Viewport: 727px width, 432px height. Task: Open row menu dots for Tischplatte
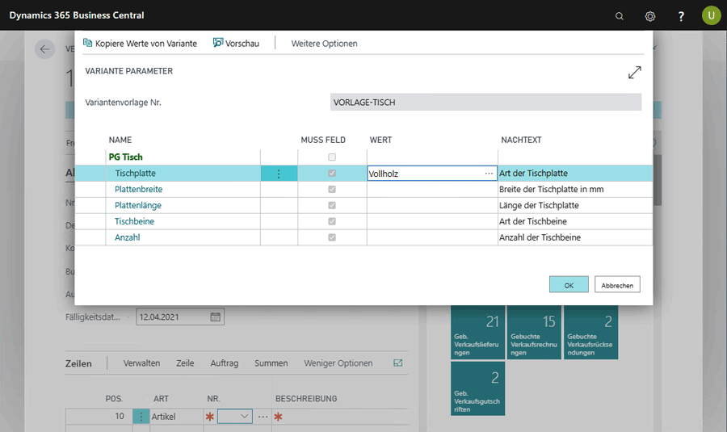click(279, 174)
